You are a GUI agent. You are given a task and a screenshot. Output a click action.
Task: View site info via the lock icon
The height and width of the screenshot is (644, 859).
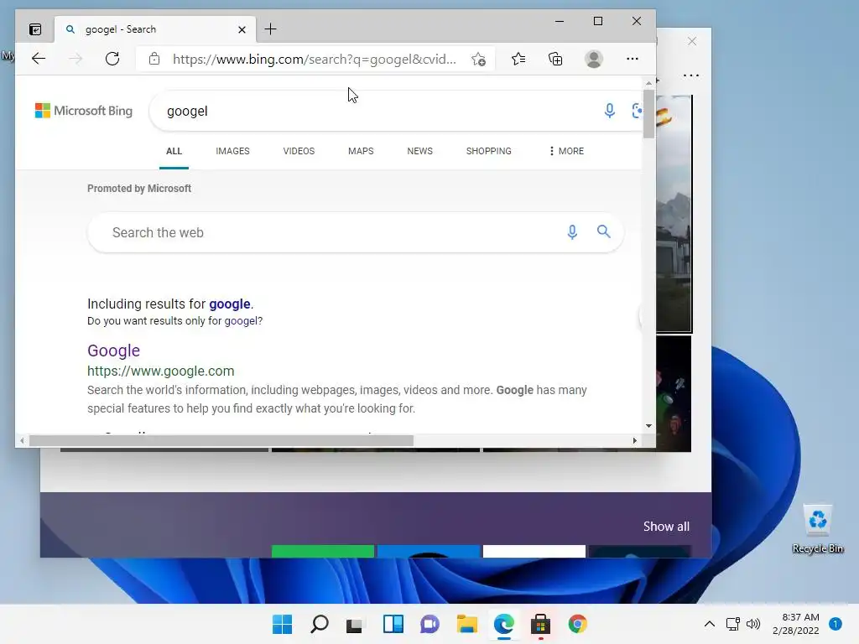[154, 59]
